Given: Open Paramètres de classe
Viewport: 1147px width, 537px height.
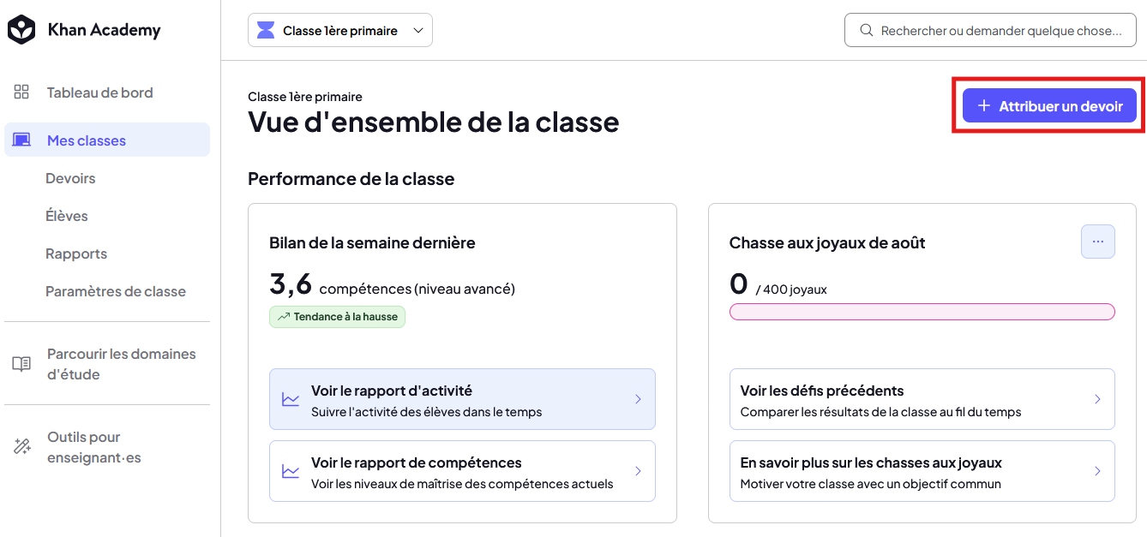Looking at the screenshot, I should coord(116,291).
